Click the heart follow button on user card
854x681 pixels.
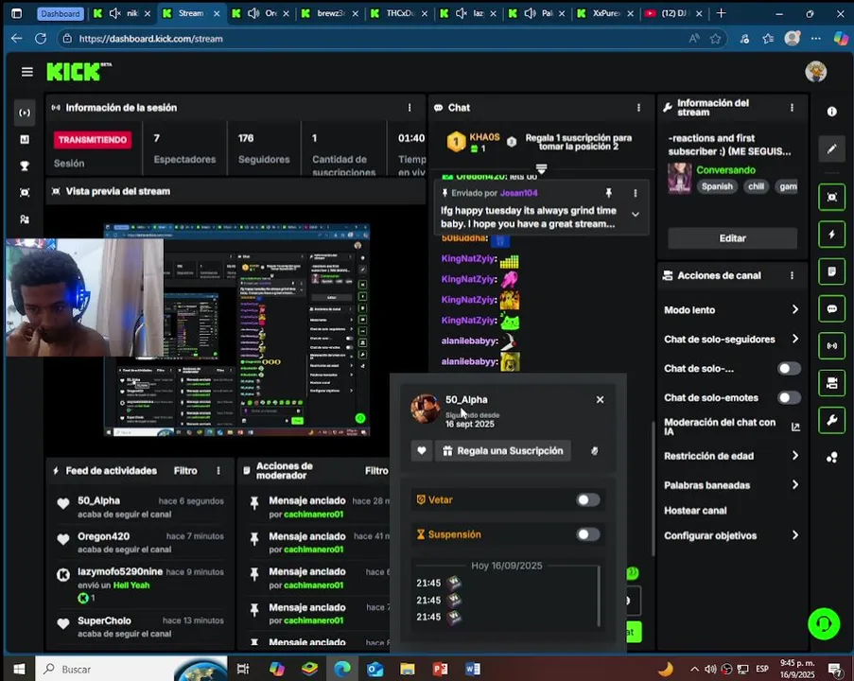(422, 451)
